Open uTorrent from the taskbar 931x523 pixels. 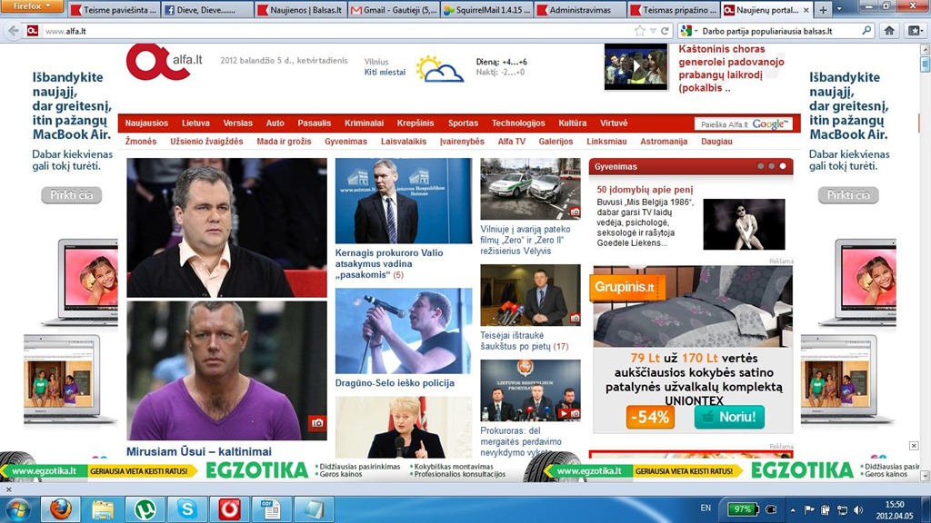click(145, 508)
